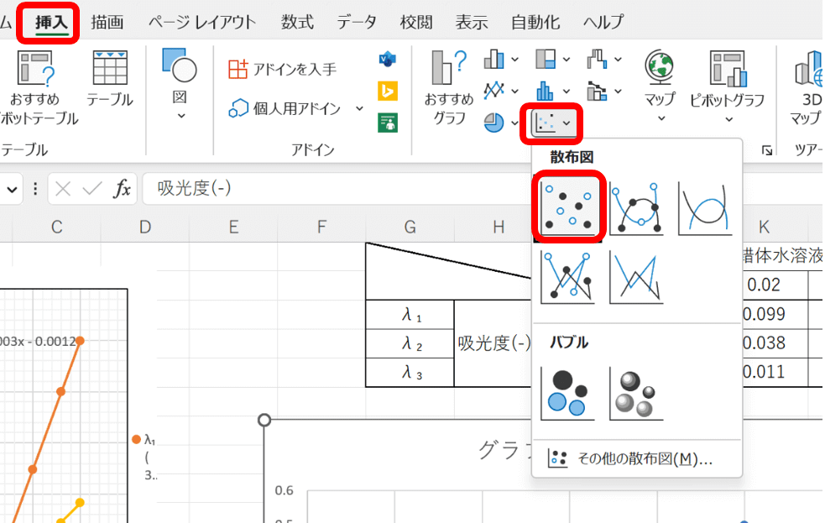Open the 表示 tab
Screen dimensions: 825x523
pyautogui.click(x=472, y=23)
